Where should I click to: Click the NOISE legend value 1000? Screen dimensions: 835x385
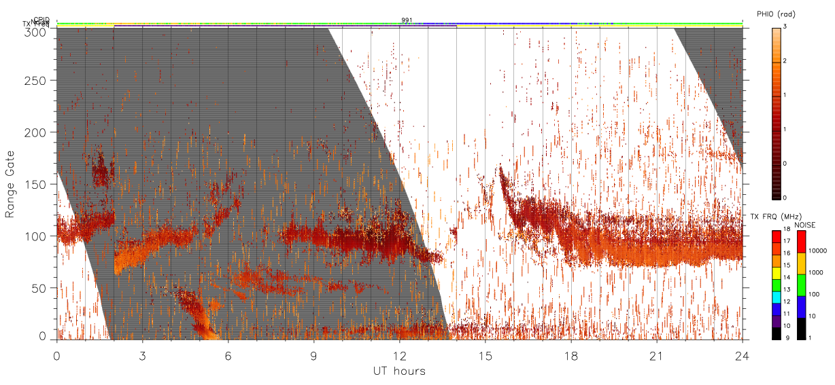[x=815, y=273]
